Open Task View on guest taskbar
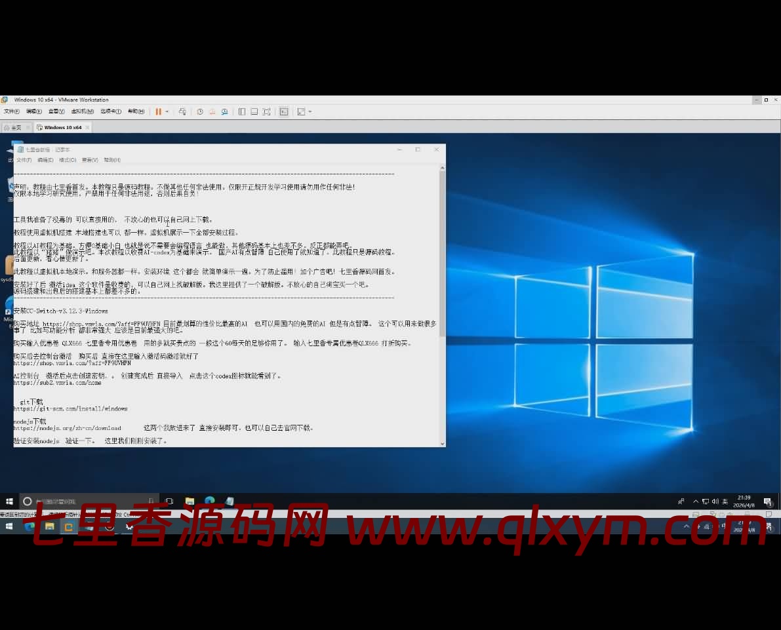The width and height of the screenshot is (781, 630). click(169, 501)
